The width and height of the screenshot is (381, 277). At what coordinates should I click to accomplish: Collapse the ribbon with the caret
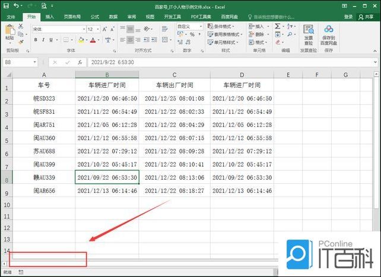375,51
